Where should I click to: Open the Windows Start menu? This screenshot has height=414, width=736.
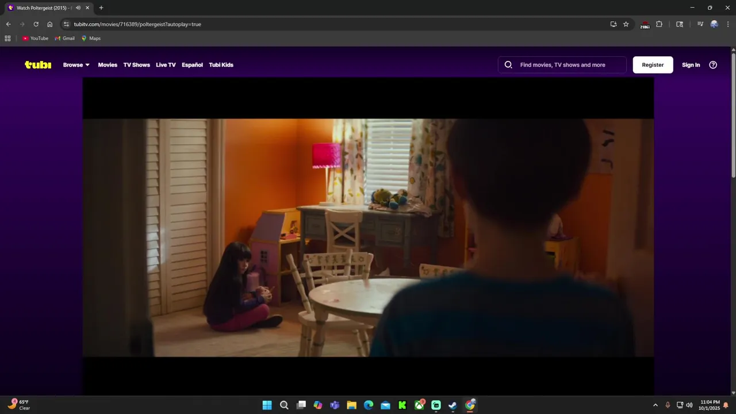(267, 405)
